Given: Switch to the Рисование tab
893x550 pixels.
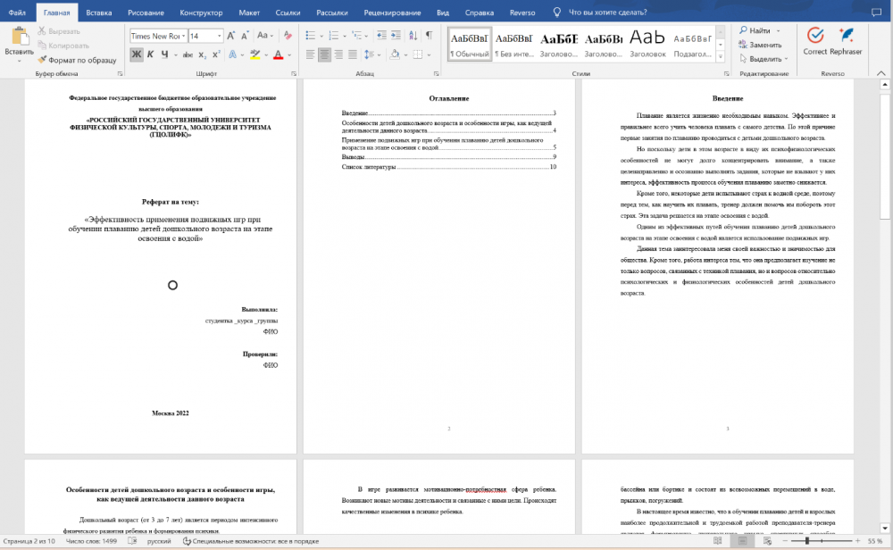Looking at the screenshot, I should click(x=146, y=12).
